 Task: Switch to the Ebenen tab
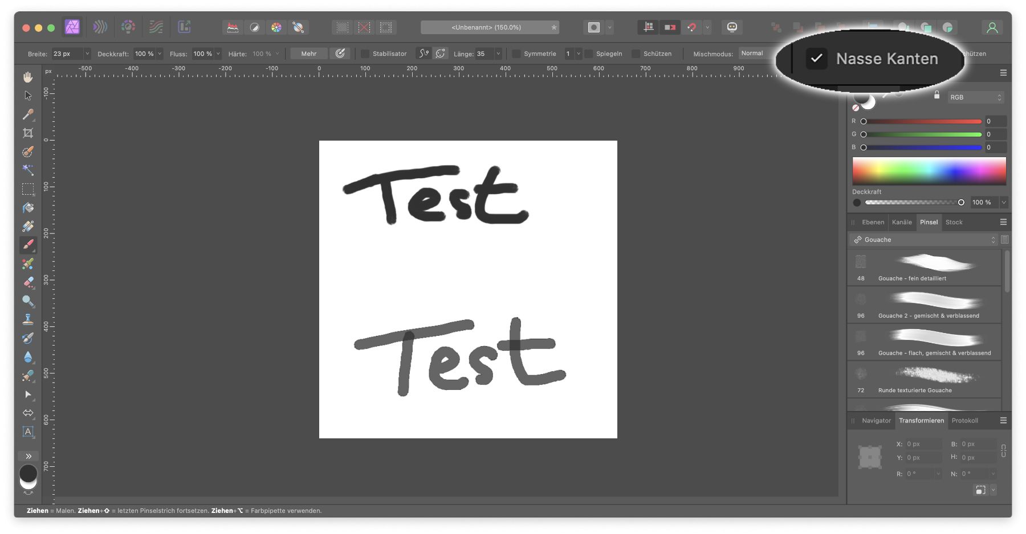point(873,222)
